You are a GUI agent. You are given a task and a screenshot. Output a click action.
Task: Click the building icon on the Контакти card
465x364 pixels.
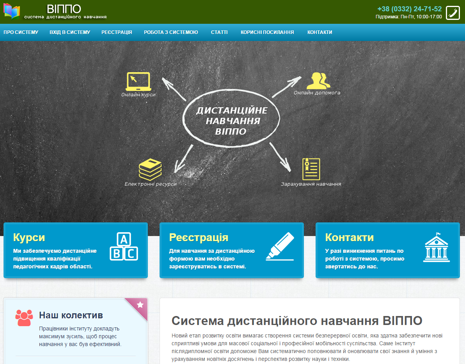coord(436,248)
